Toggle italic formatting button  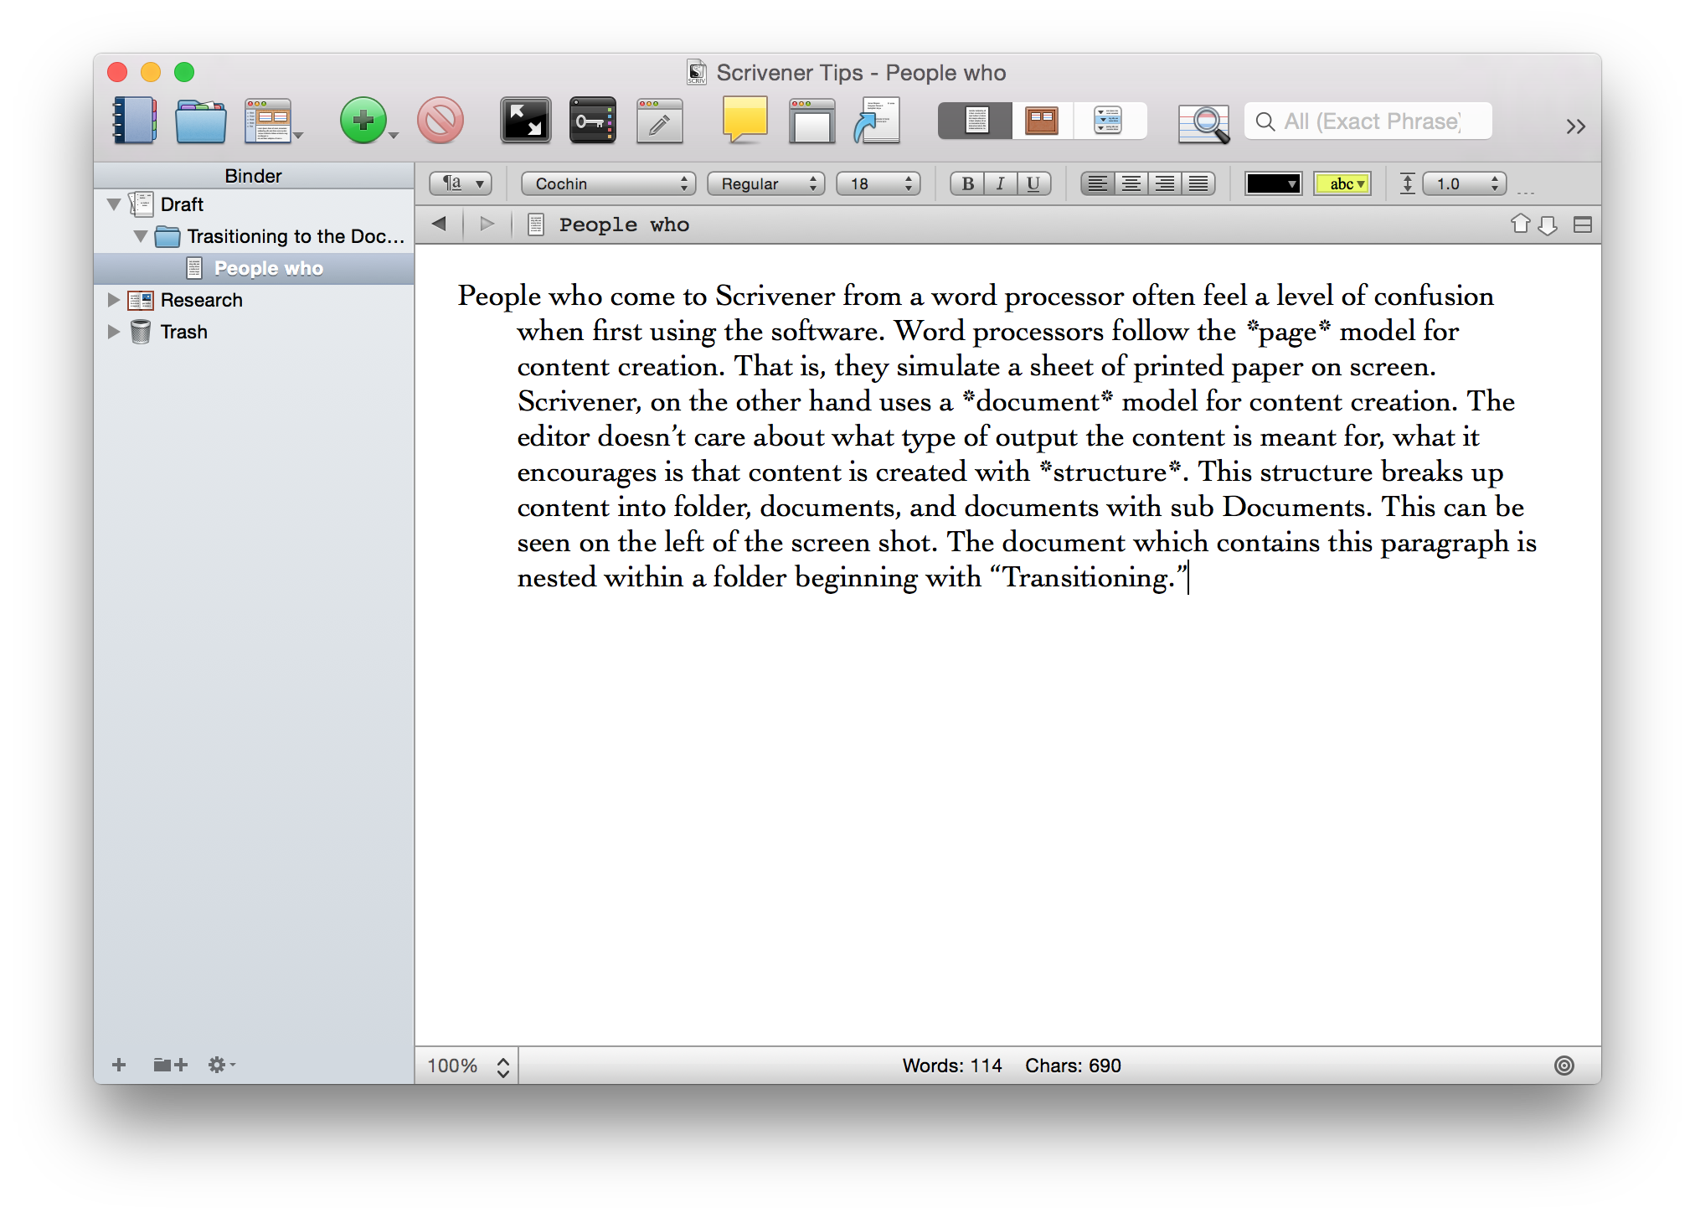pos(1000,183)
